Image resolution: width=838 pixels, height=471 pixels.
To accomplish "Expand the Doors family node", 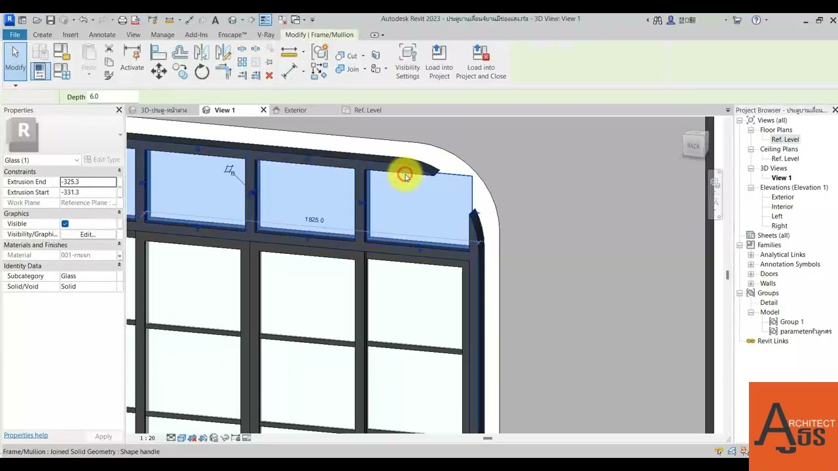I will click(751, 274).
